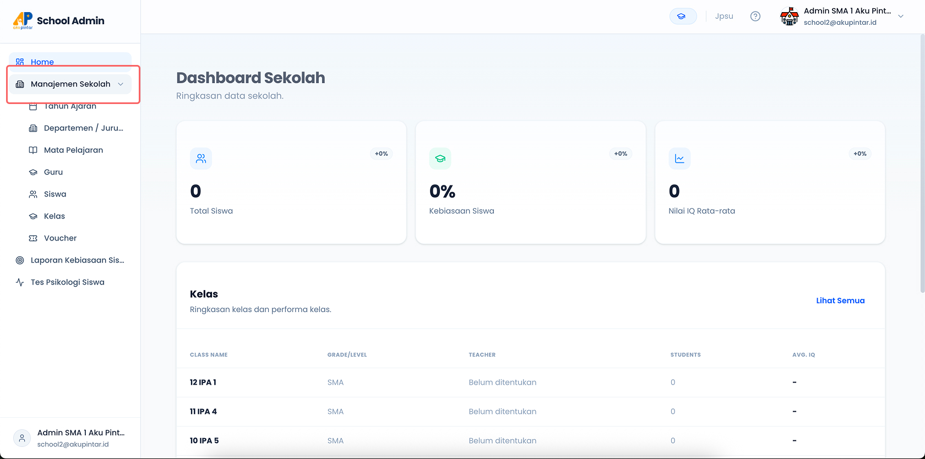Image resolution: width=925 pixels, height=459 pixels.
Task: Click "Ringkasan kelas dan performa kelas." text
Action: coord(260,309)
